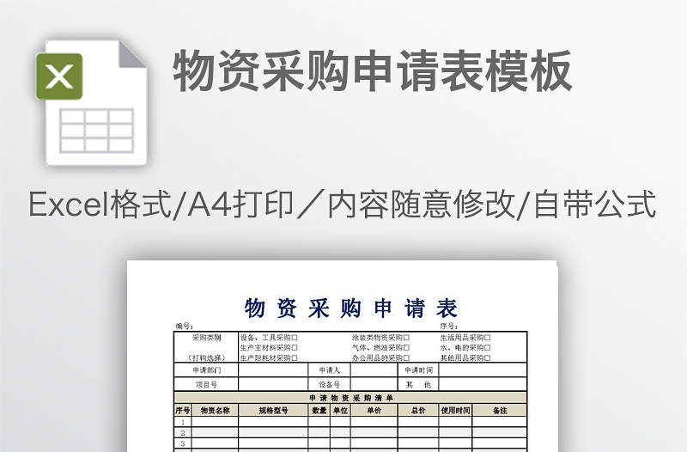Click the empty cell beside 申请人
Image resolution: width=687 pixels, height=452 pixels.
374,370
